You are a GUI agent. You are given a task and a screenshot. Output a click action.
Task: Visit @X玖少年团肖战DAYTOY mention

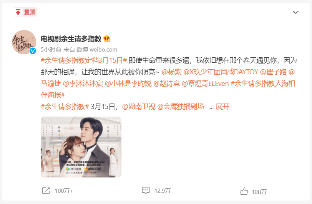221,72
